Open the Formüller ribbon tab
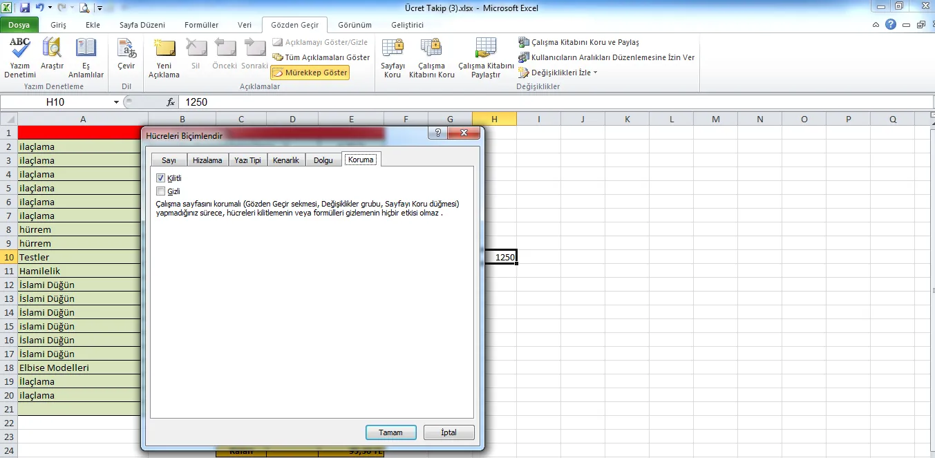Viewport: 935px width, 458px height. tap(201, 25)
